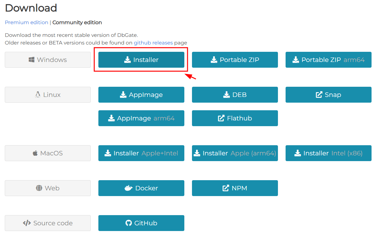Screen dimensions: 376x245
Task: Click download icon on DEB button
Action: point(226,95)
